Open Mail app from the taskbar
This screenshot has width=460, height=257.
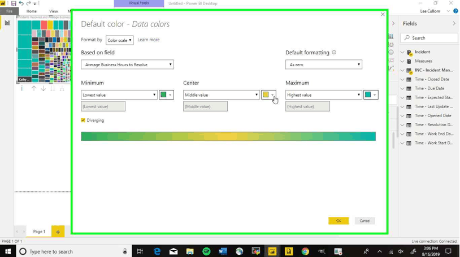(173, 251)
